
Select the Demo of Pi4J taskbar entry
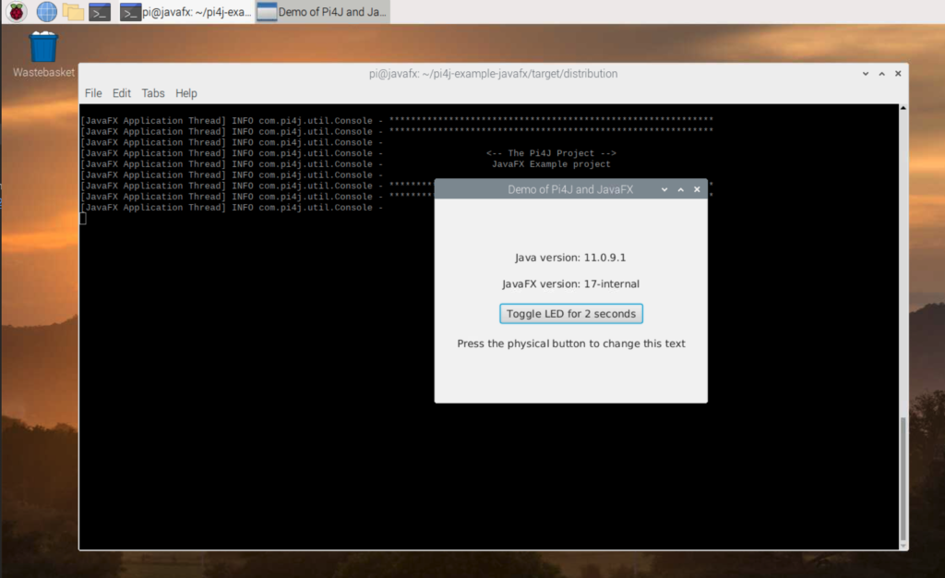pyautogui.click(x=323, y=11)
